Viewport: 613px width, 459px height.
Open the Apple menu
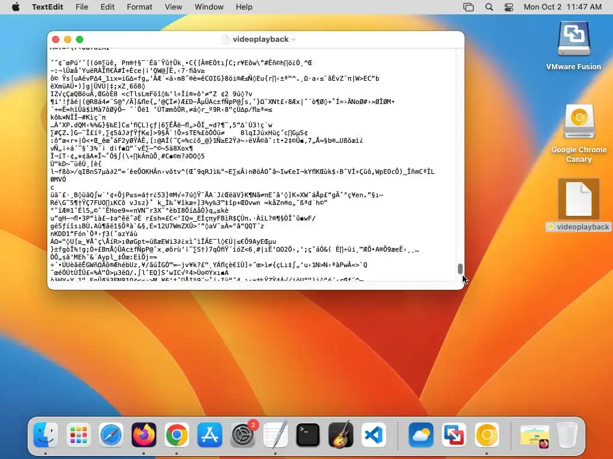click(16, 7)
